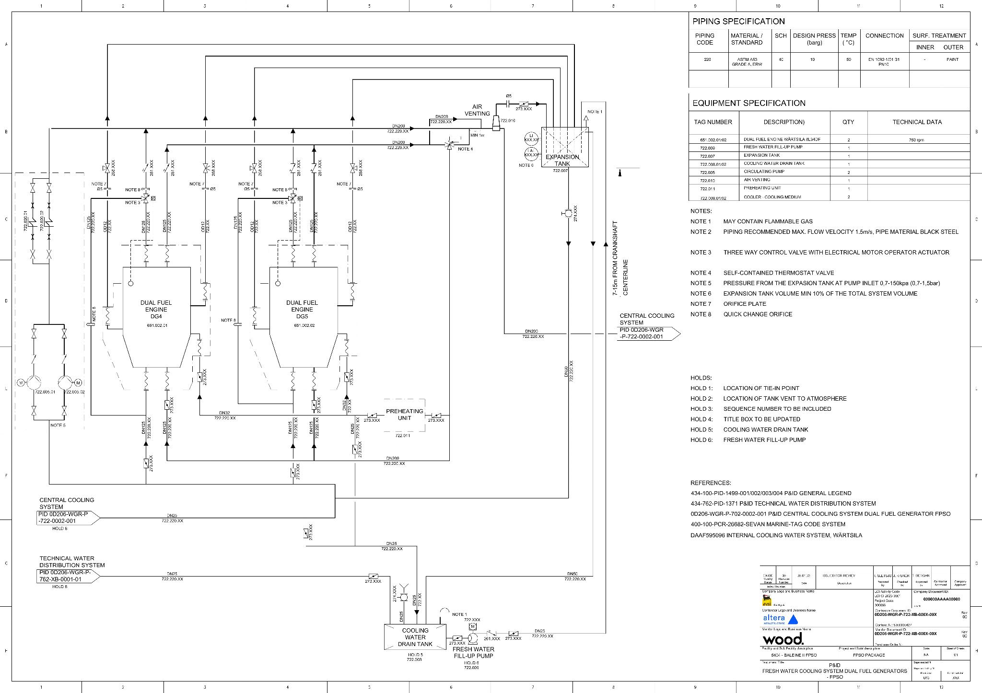The image size is (982, 693).
Task: Click the altera contractor logo
Action: (x=780, y=619)
